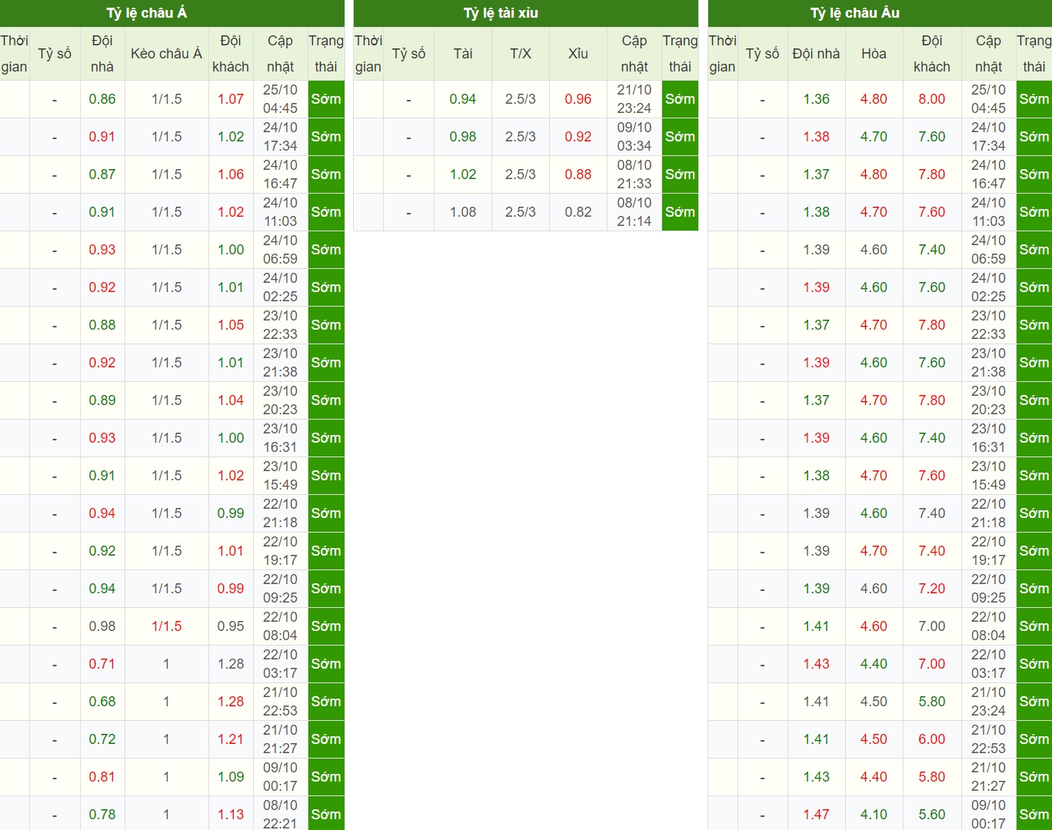The width and height of the screenshot is (1052, 830).
Task: Click 'Đội nhà' header in châu Âu table
Action: (816, 54)
